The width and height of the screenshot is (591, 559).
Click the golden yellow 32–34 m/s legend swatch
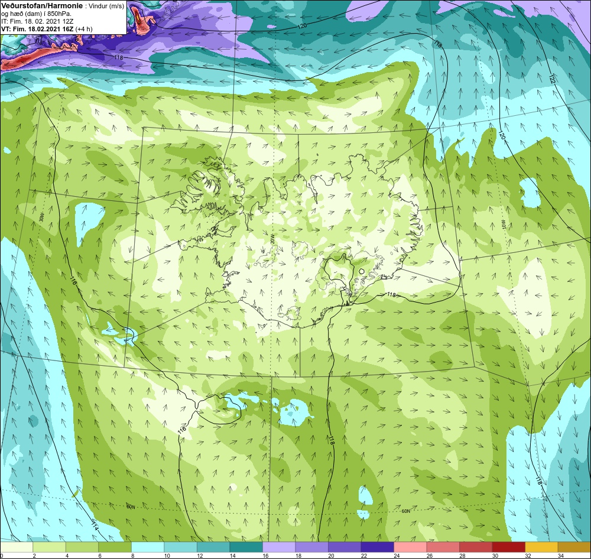[541, 547]
